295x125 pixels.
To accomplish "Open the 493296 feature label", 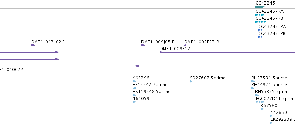I will [x=141, y=78].
